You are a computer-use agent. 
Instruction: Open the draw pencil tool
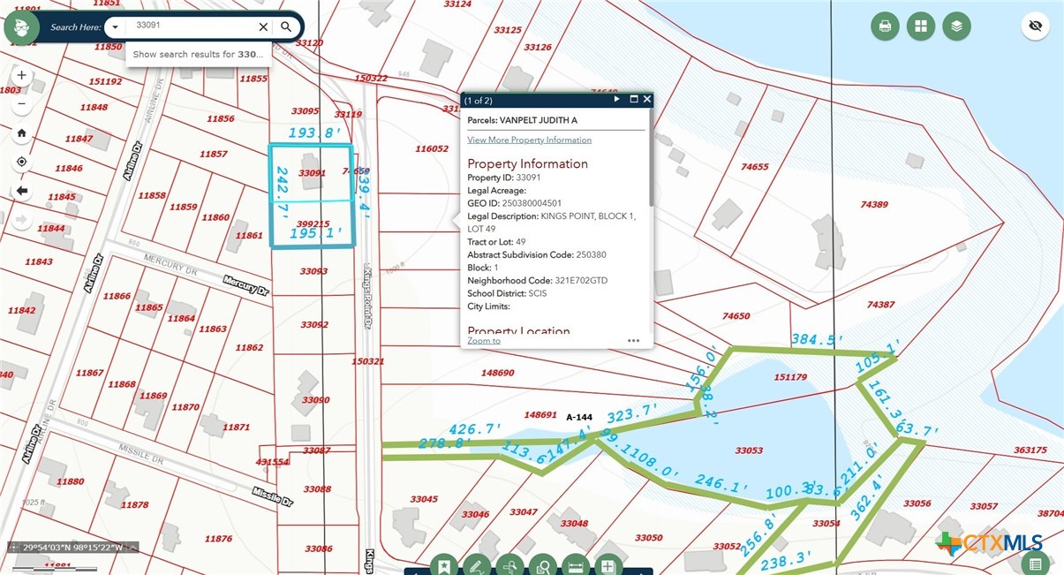(x=477, y=565)
